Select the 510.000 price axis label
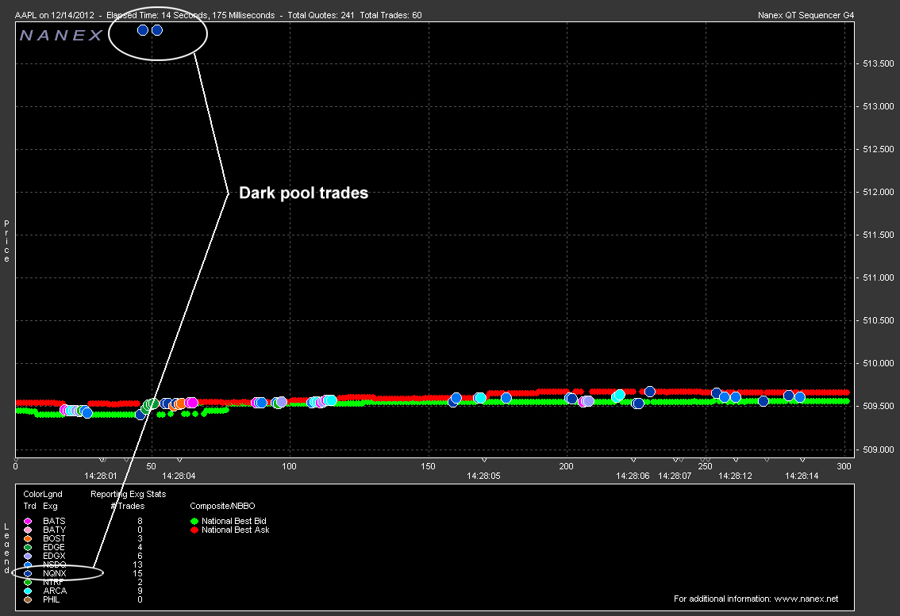Viewport: 900px width, 616px height. (879, 364)
